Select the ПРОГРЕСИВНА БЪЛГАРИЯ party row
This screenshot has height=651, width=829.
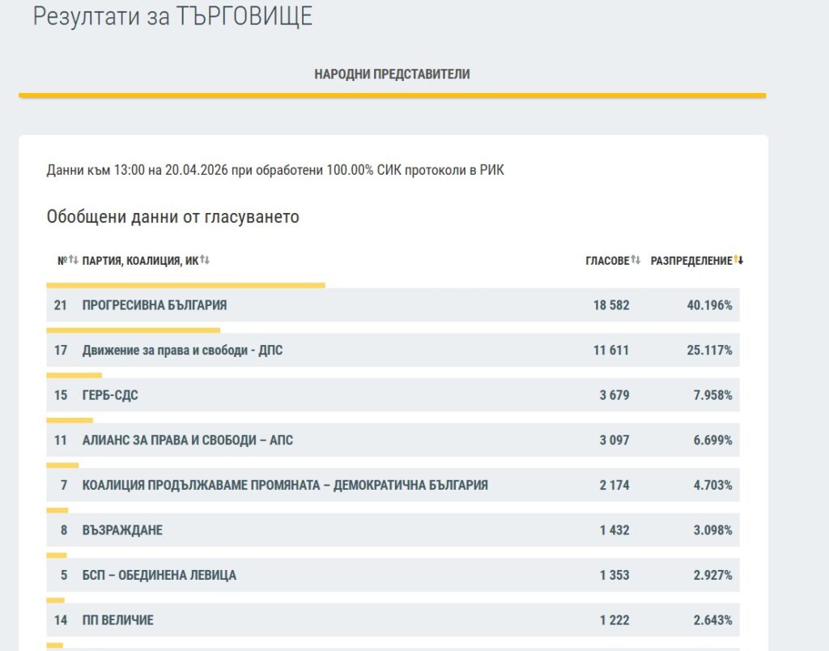click(x=155, y=305)
